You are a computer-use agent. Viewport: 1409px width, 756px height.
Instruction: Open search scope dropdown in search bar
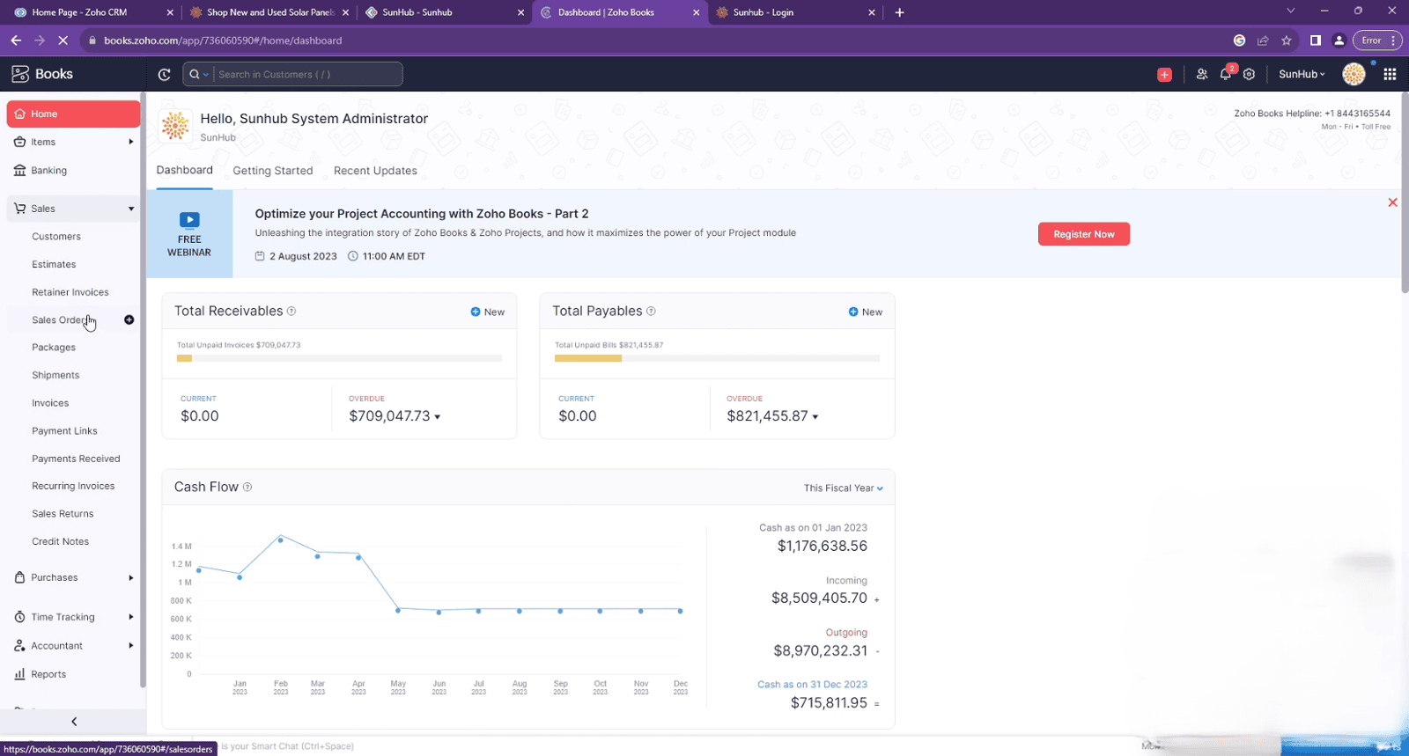click(x=198, y=75)
